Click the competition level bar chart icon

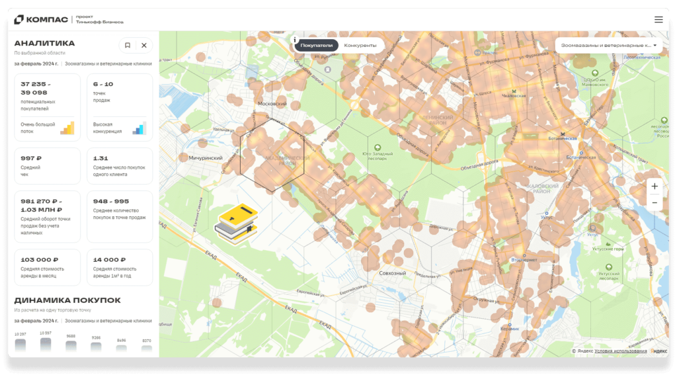(x=139, y=128)
